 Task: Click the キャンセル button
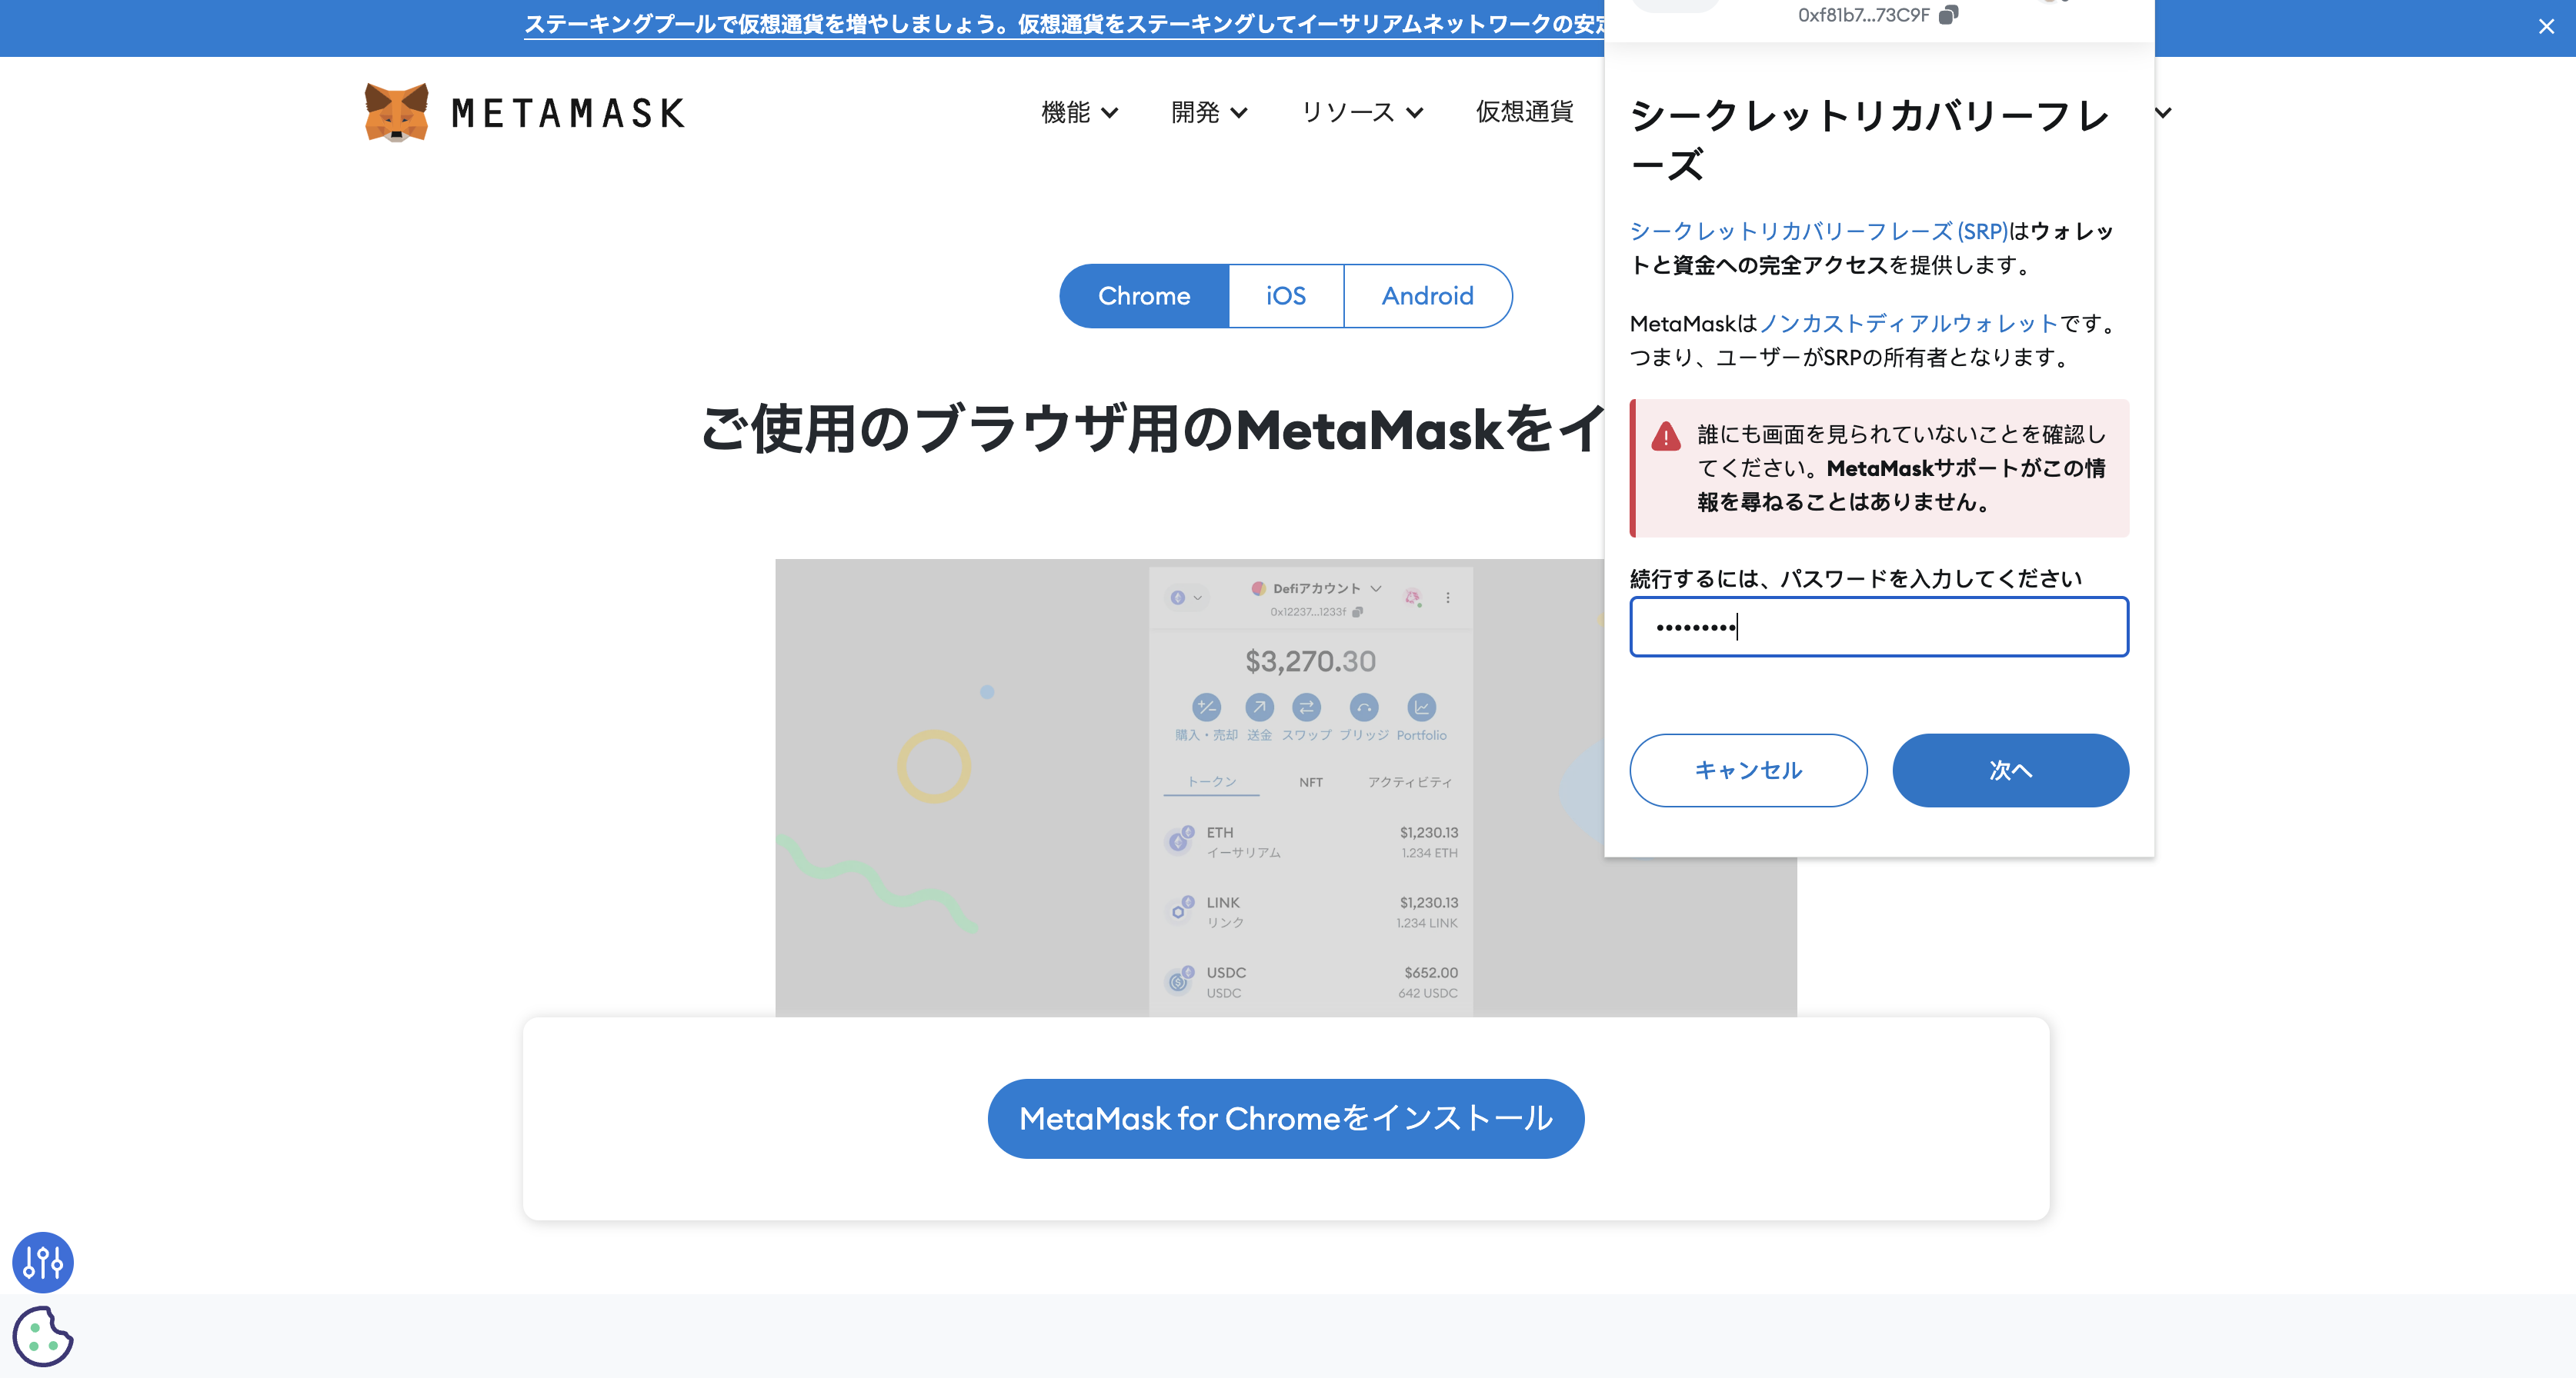point(1748,771)
